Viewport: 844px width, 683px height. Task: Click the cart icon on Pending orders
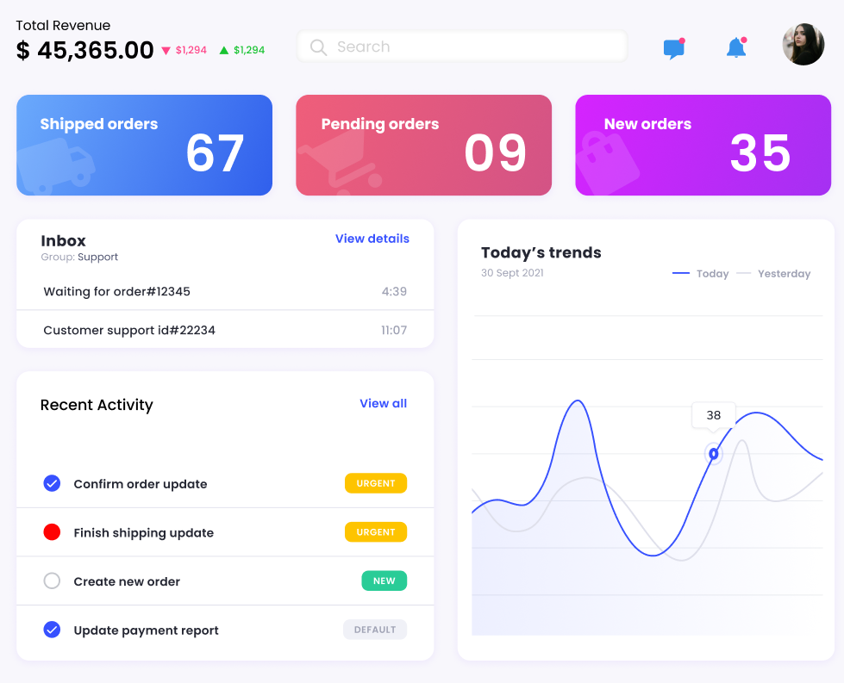[339, 165]
